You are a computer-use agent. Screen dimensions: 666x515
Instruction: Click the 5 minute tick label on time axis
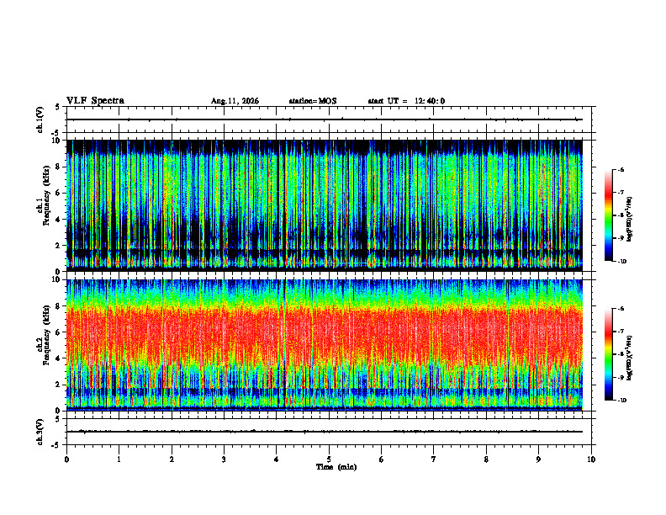329,459
